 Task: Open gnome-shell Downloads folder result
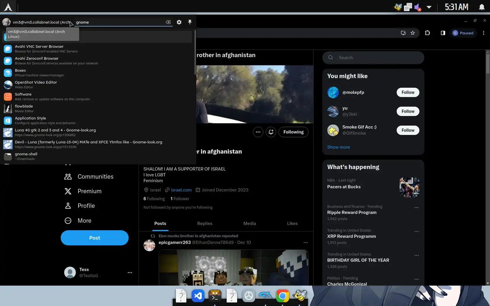98,156
